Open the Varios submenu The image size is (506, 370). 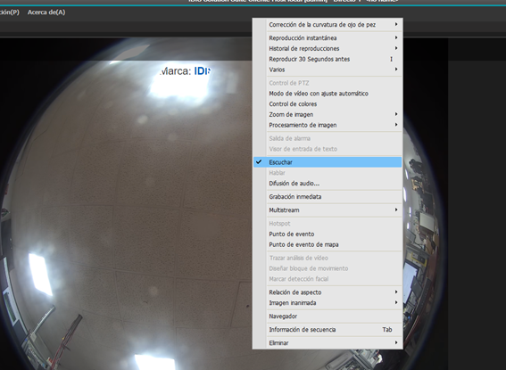point(328,70)
